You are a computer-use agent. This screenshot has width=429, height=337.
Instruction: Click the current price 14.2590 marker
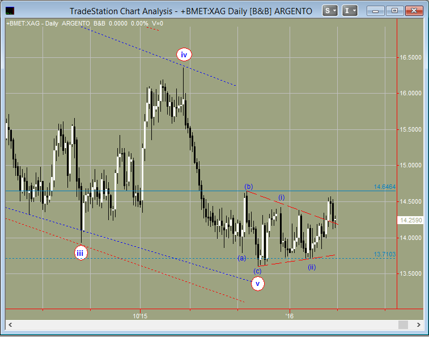pos(411,220)
